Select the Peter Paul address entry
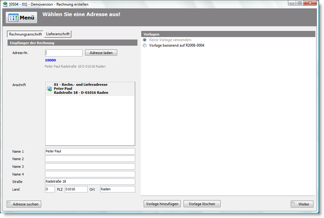The height and width of the screenshot is (218, 324). point(81,88)
